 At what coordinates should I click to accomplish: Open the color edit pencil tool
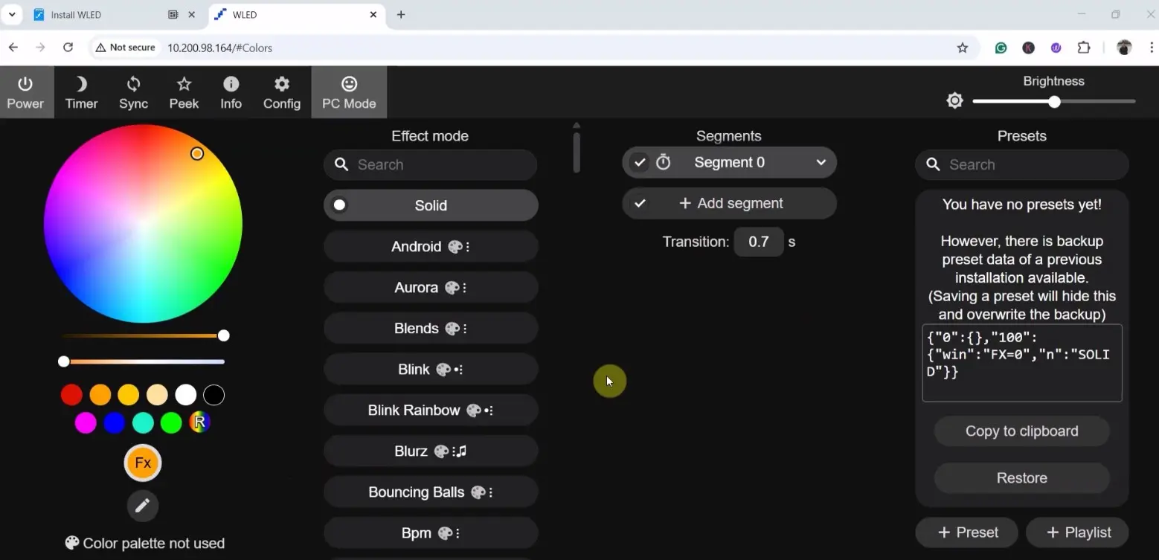pos(141,506)
